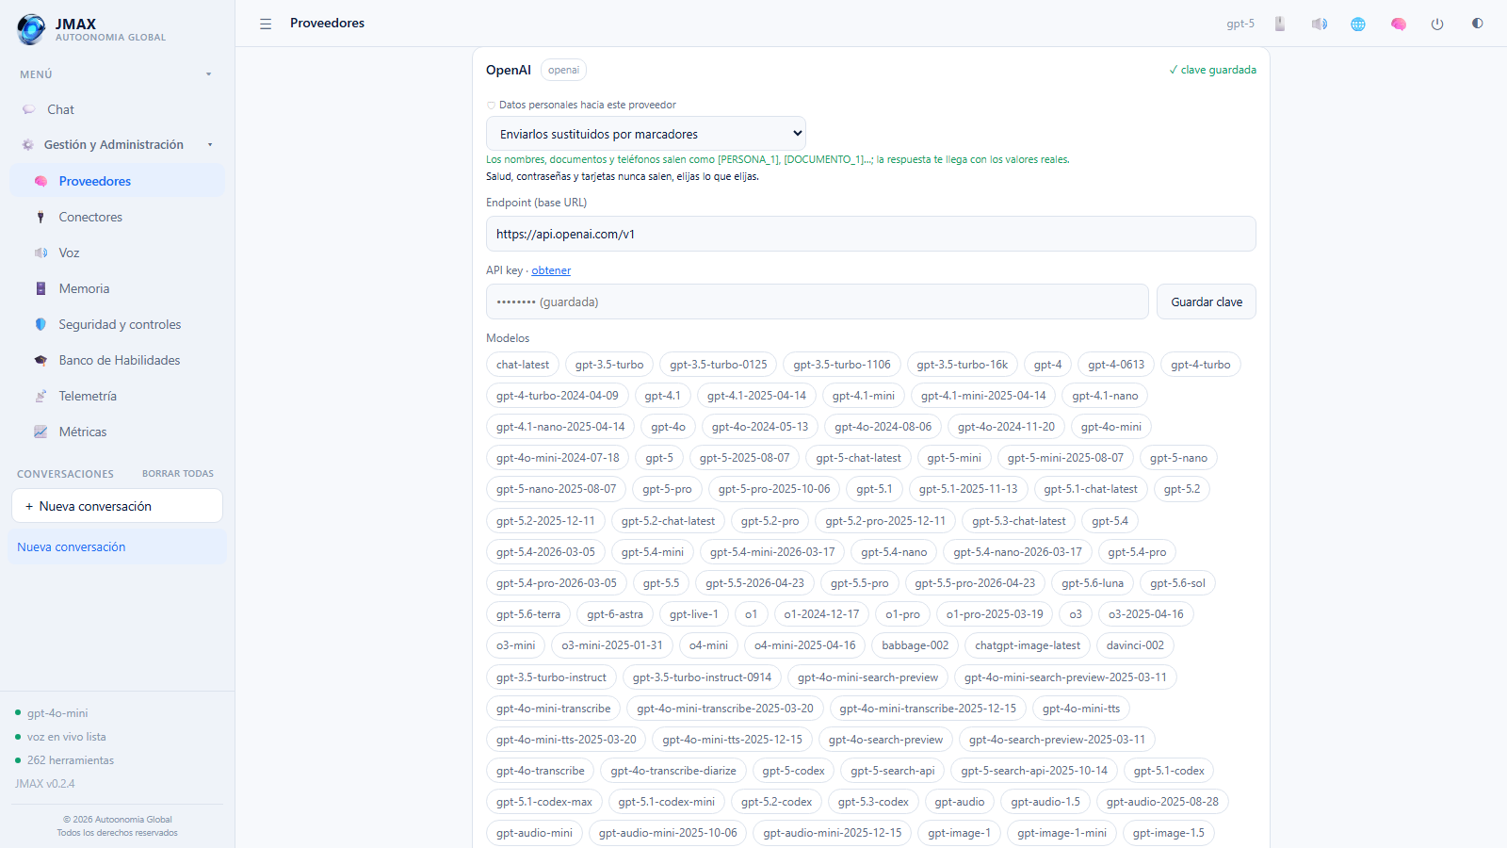Click the shield icon for Seguridad y controles

[41, 324]
